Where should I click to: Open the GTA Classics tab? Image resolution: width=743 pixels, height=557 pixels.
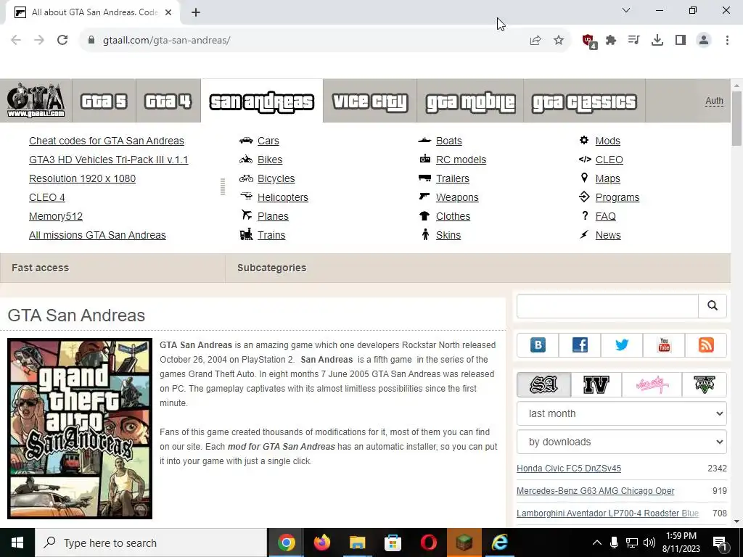coord(584,101)
